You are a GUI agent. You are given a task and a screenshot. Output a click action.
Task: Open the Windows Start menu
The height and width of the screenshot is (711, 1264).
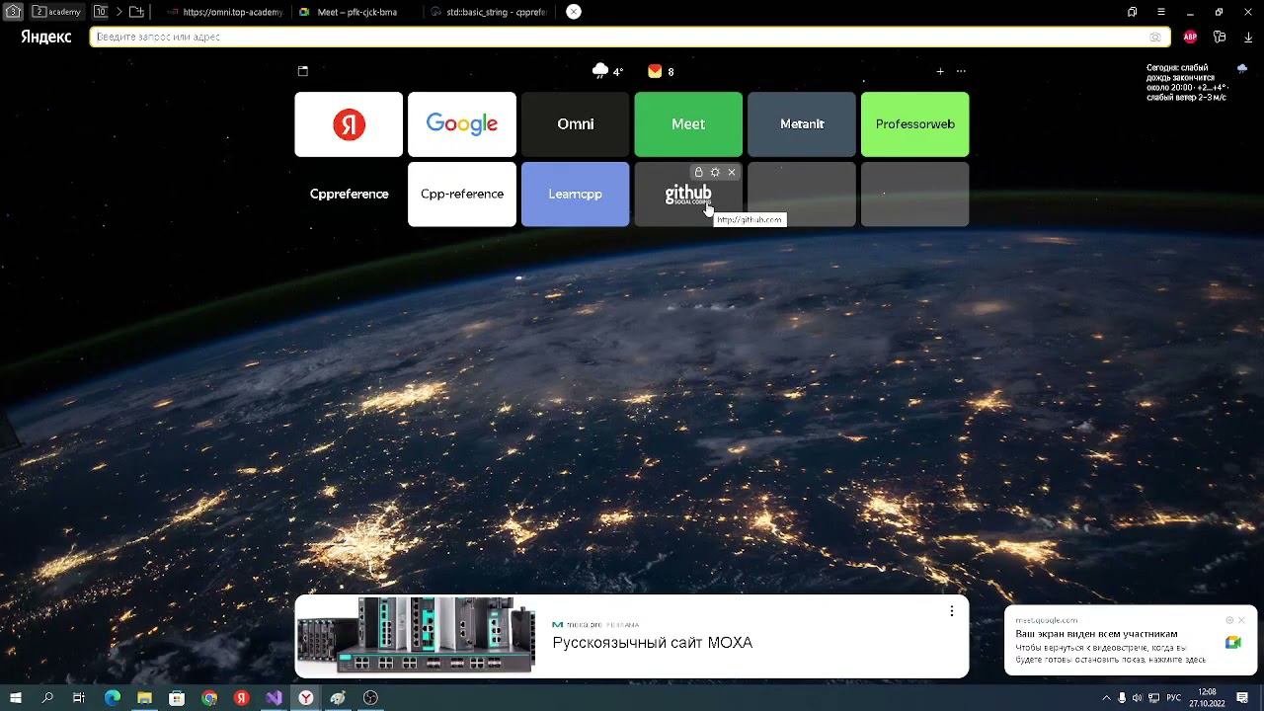[15, 698]
